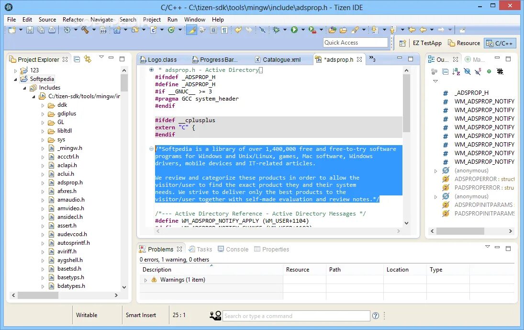The height and width of the screenshot is (330, 524).
Task: Toggle Hide Static Members in Outline
Action: click(x=478, y=71)
